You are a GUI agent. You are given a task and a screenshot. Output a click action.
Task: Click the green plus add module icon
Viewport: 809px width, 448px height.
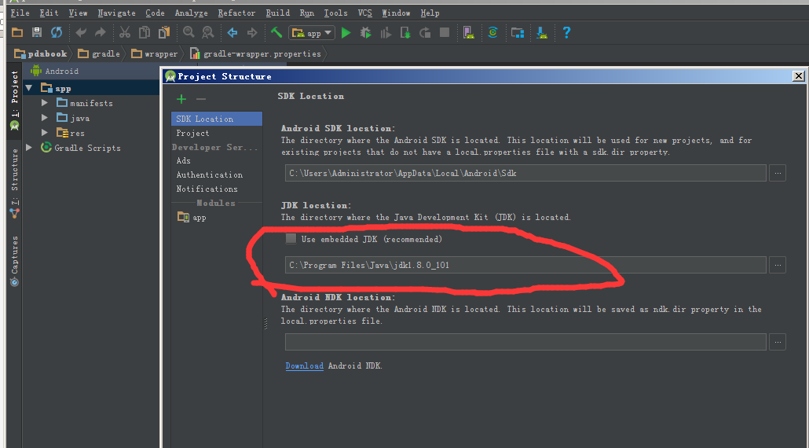(181, 98)
